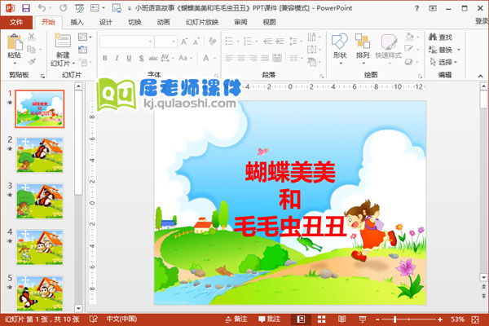
Task: Open the font color A dropdown
Action: (x=214, y=58)
